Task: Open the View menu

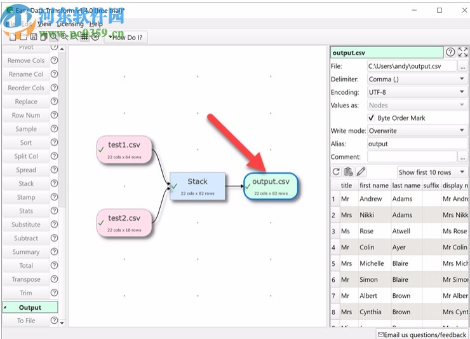Action: click(44, 24)
